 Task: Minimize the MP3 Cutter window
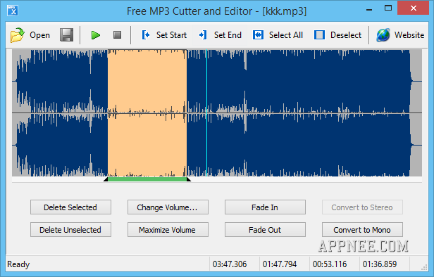pos(369,9)
